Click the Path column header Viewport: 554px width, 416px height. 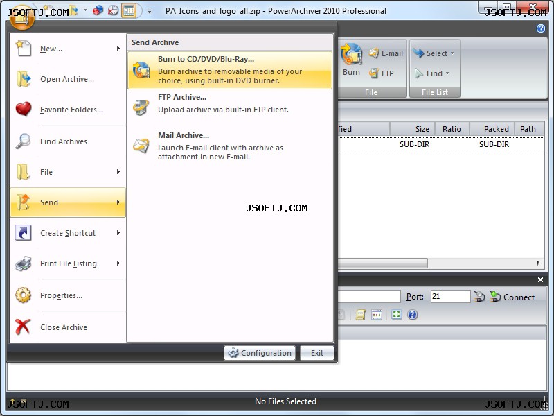coord(530,129)
